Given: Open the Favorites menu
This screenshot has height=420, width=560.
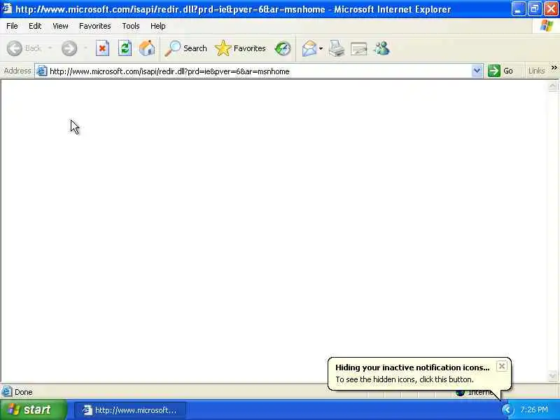Looking at the screenshot, I should pos(94,26).
